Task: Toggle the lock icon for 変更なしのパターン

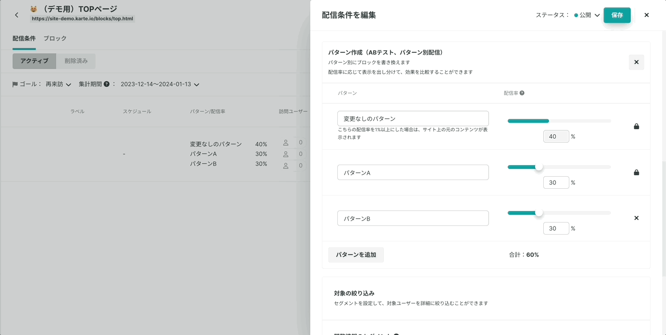Action: 636,126
